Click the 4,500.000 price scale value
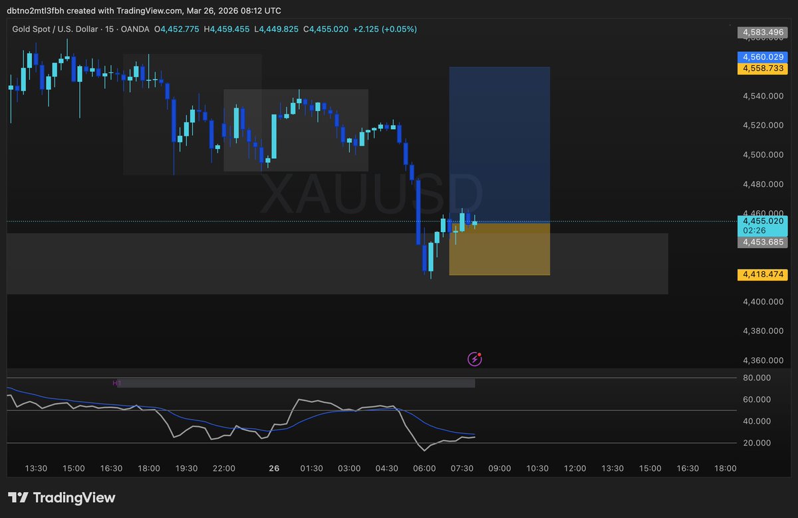Image resolution: width=798 pixels, height=518 pixels. (763, 154)
